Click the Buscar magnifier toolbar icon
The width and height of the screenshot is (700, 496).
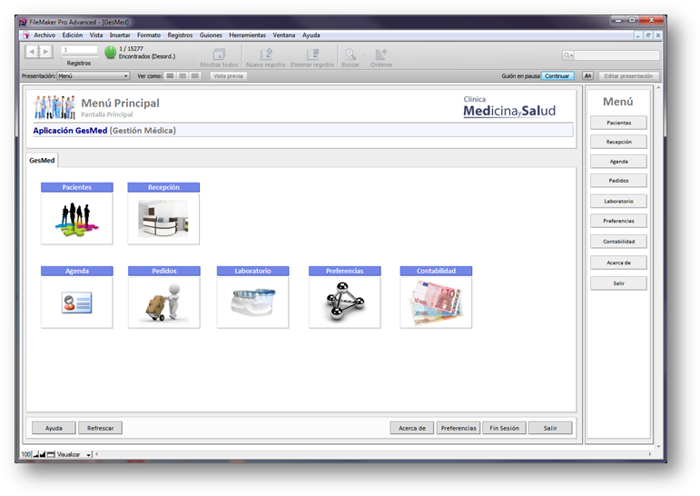[350, 55]
